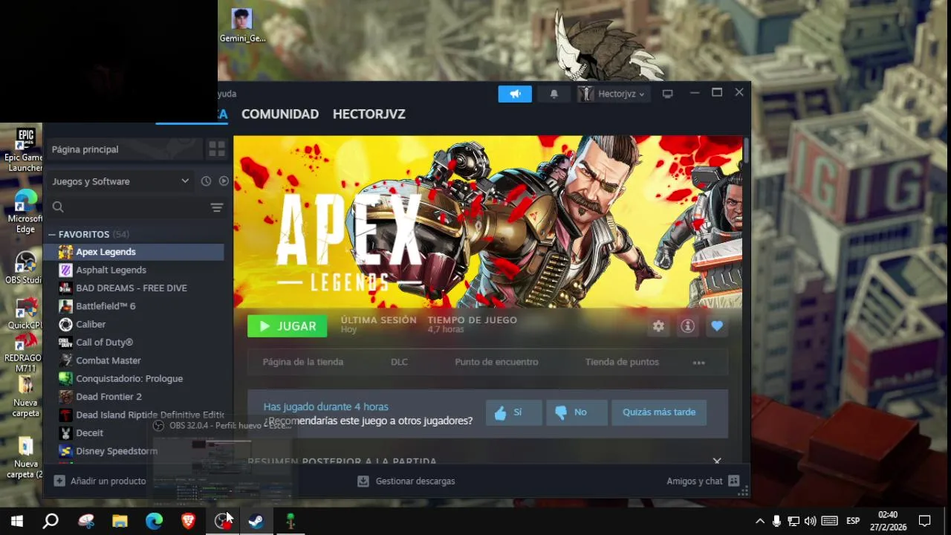This screenshot has width=951, height=535.
Task: Open Windows action center notifications icon
Action: pos(924,521)
